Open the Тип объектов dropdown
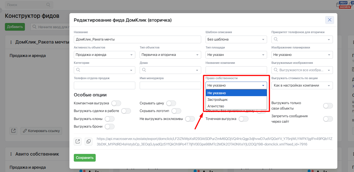Image resolution: width=354 pixels, height=172 pixels. click(x=170, y=55)
